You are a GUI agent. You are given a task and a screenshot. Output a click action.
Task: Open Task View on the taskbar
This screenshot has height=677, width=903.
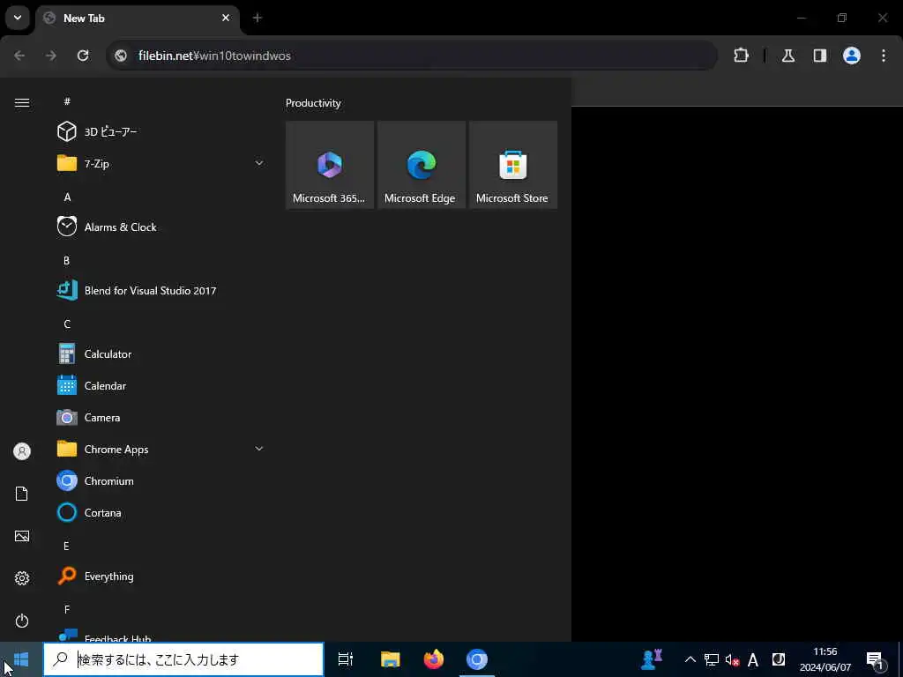[x=346, y=659]
